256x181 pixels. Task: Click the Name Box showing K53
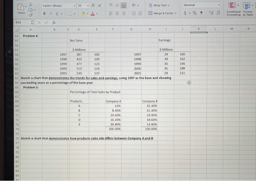coord(22,22)
